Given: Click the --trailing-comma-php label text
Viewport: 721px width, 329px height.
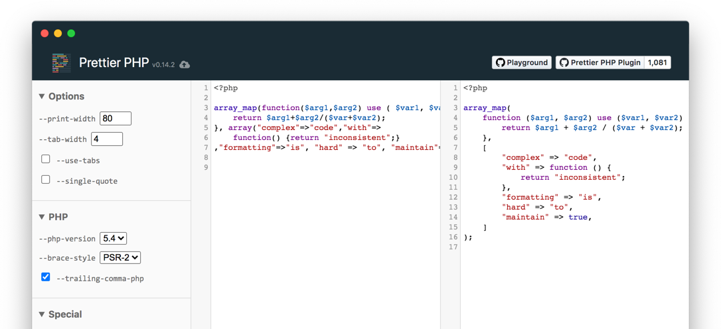Looking at the screenshot, I should [100, 279].
